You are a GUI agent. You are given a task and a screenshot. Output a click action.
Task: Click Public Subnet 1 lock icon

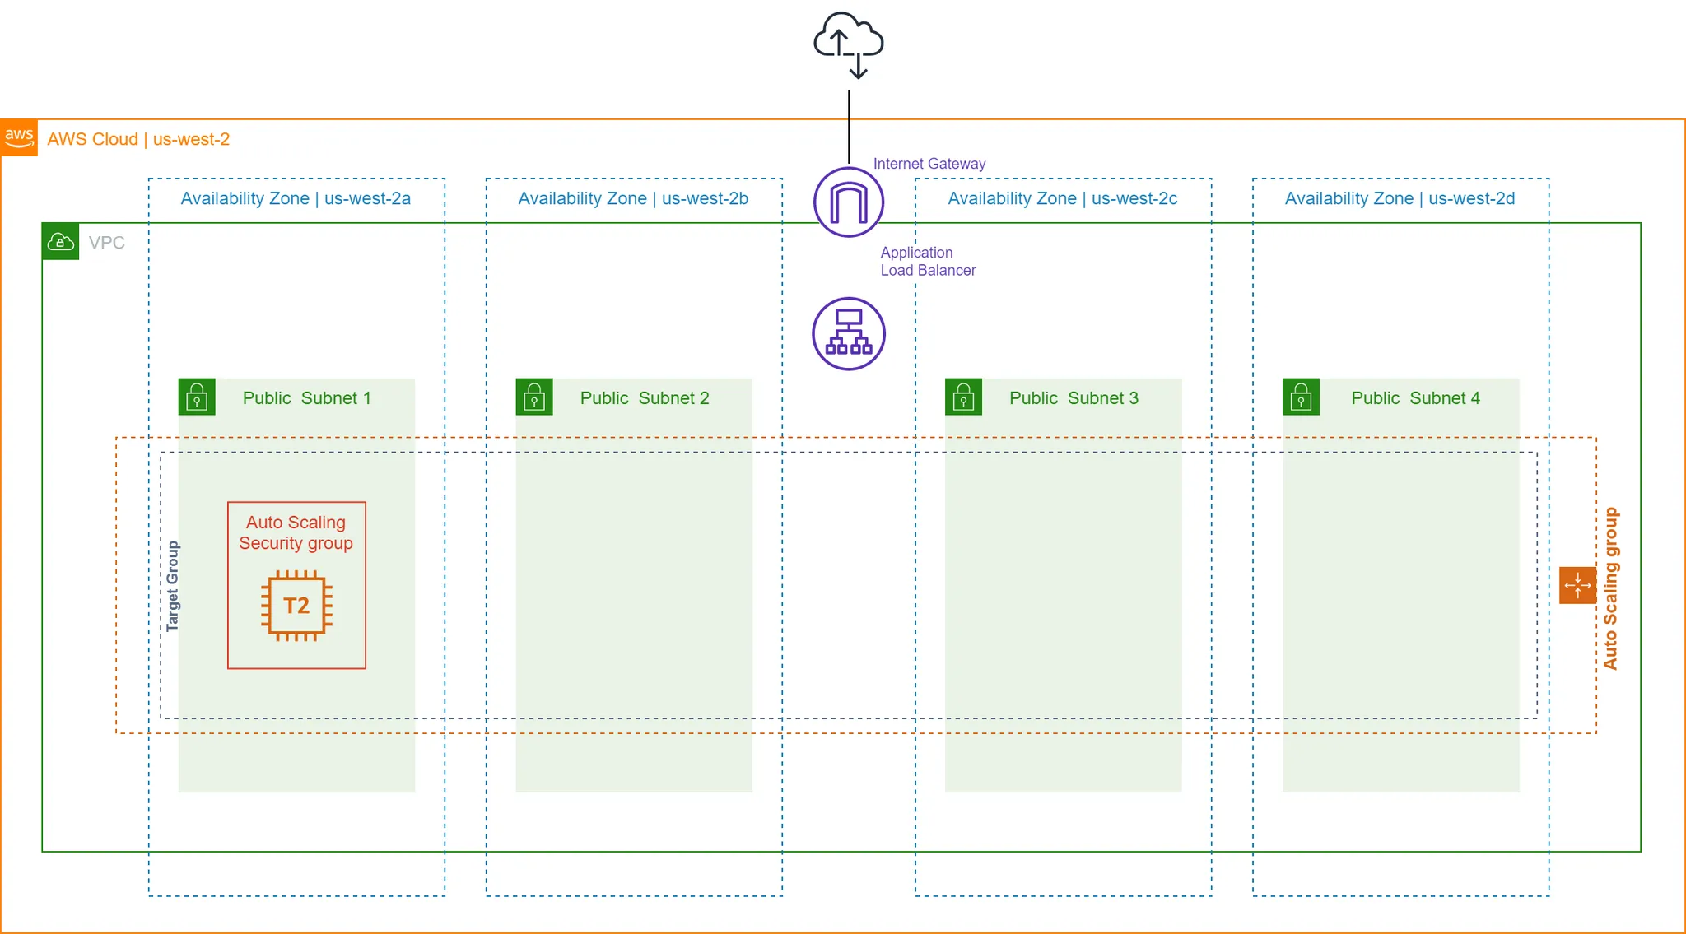[197, 397]
